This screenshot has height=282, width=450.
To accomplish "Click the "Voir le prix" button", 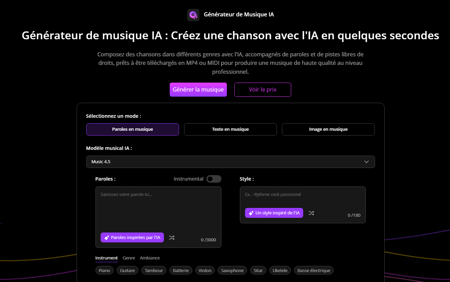I will pos(262,89).
